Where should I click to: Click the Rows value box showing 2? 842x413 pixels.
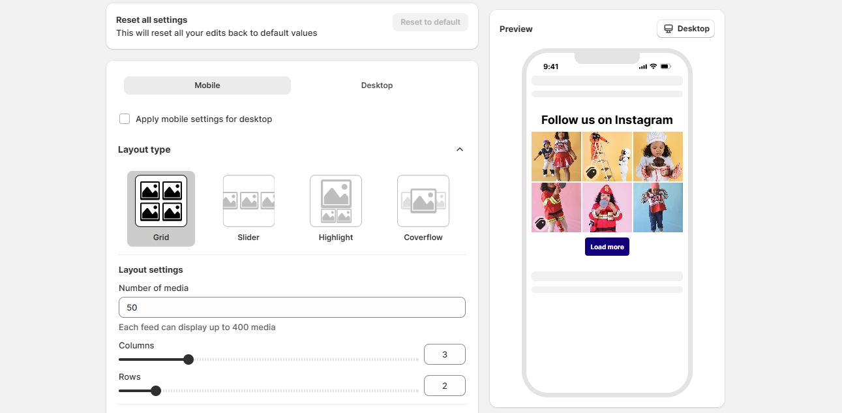pyautogui.click(x=445, y=386)
